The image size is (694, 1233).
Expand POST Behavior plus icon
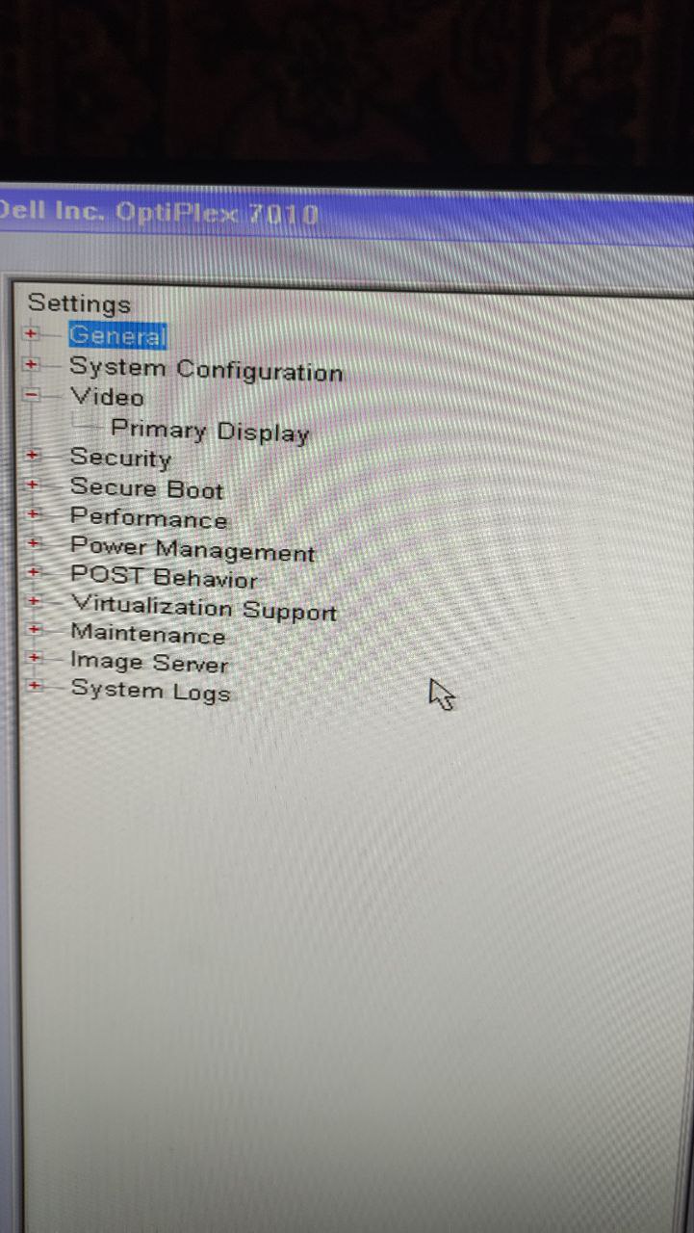[34, 572]
